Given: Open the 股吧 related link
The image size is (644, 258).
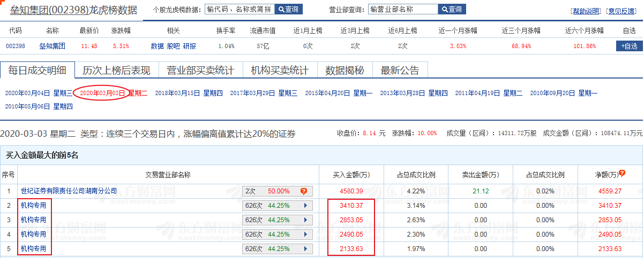Looking at the screenshot, I should click(173, 46).
